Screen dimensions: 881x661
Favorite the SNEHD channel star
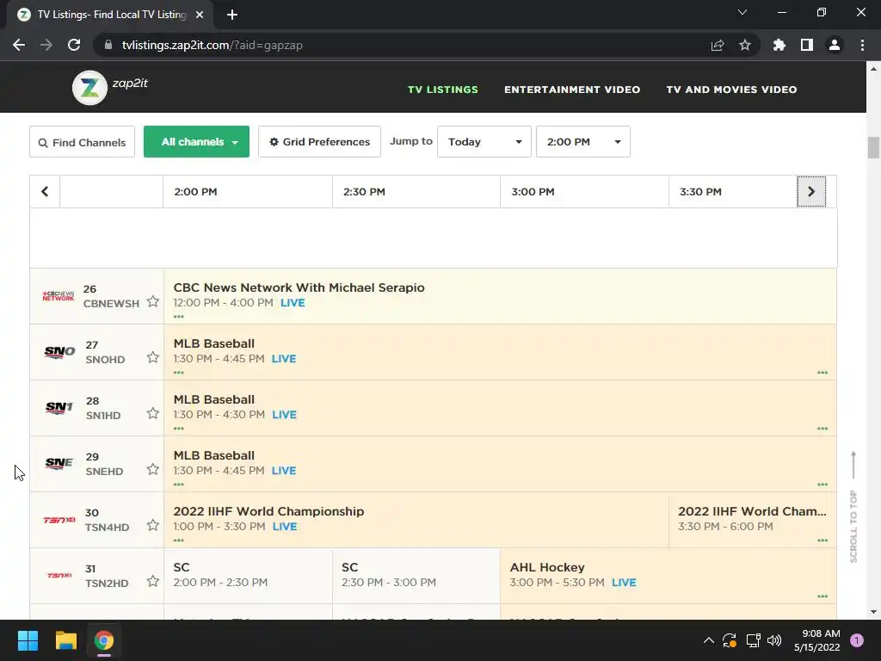[153, 469]
